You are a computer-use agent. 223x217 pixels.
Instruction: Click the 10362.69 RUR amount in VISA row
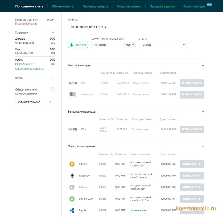(x=168, y=83)
